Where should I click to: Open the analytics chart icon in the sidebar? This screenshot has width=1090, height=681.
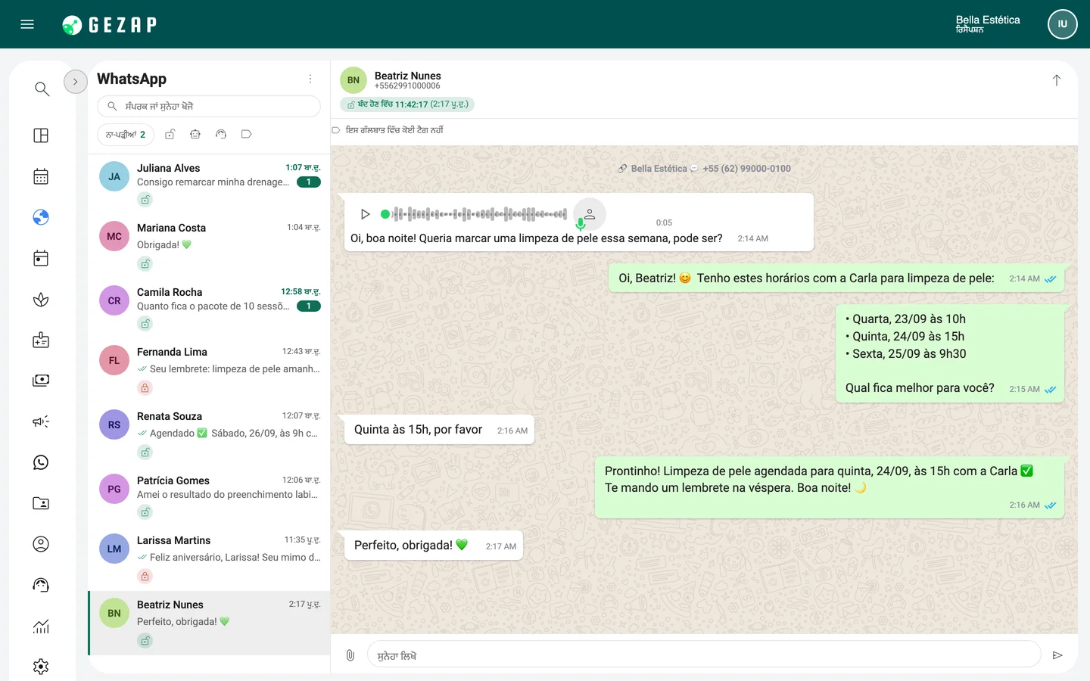click(x=41, y=626)
